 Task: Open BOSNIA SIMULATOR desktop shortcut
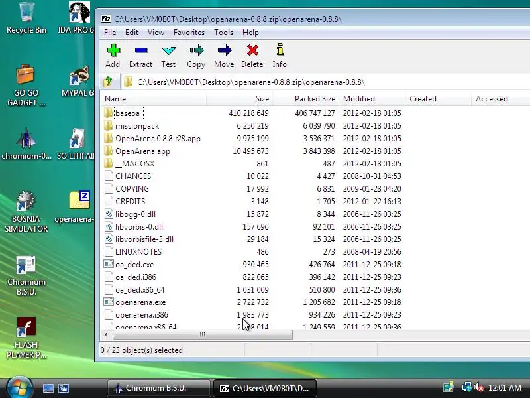(26, 212)
